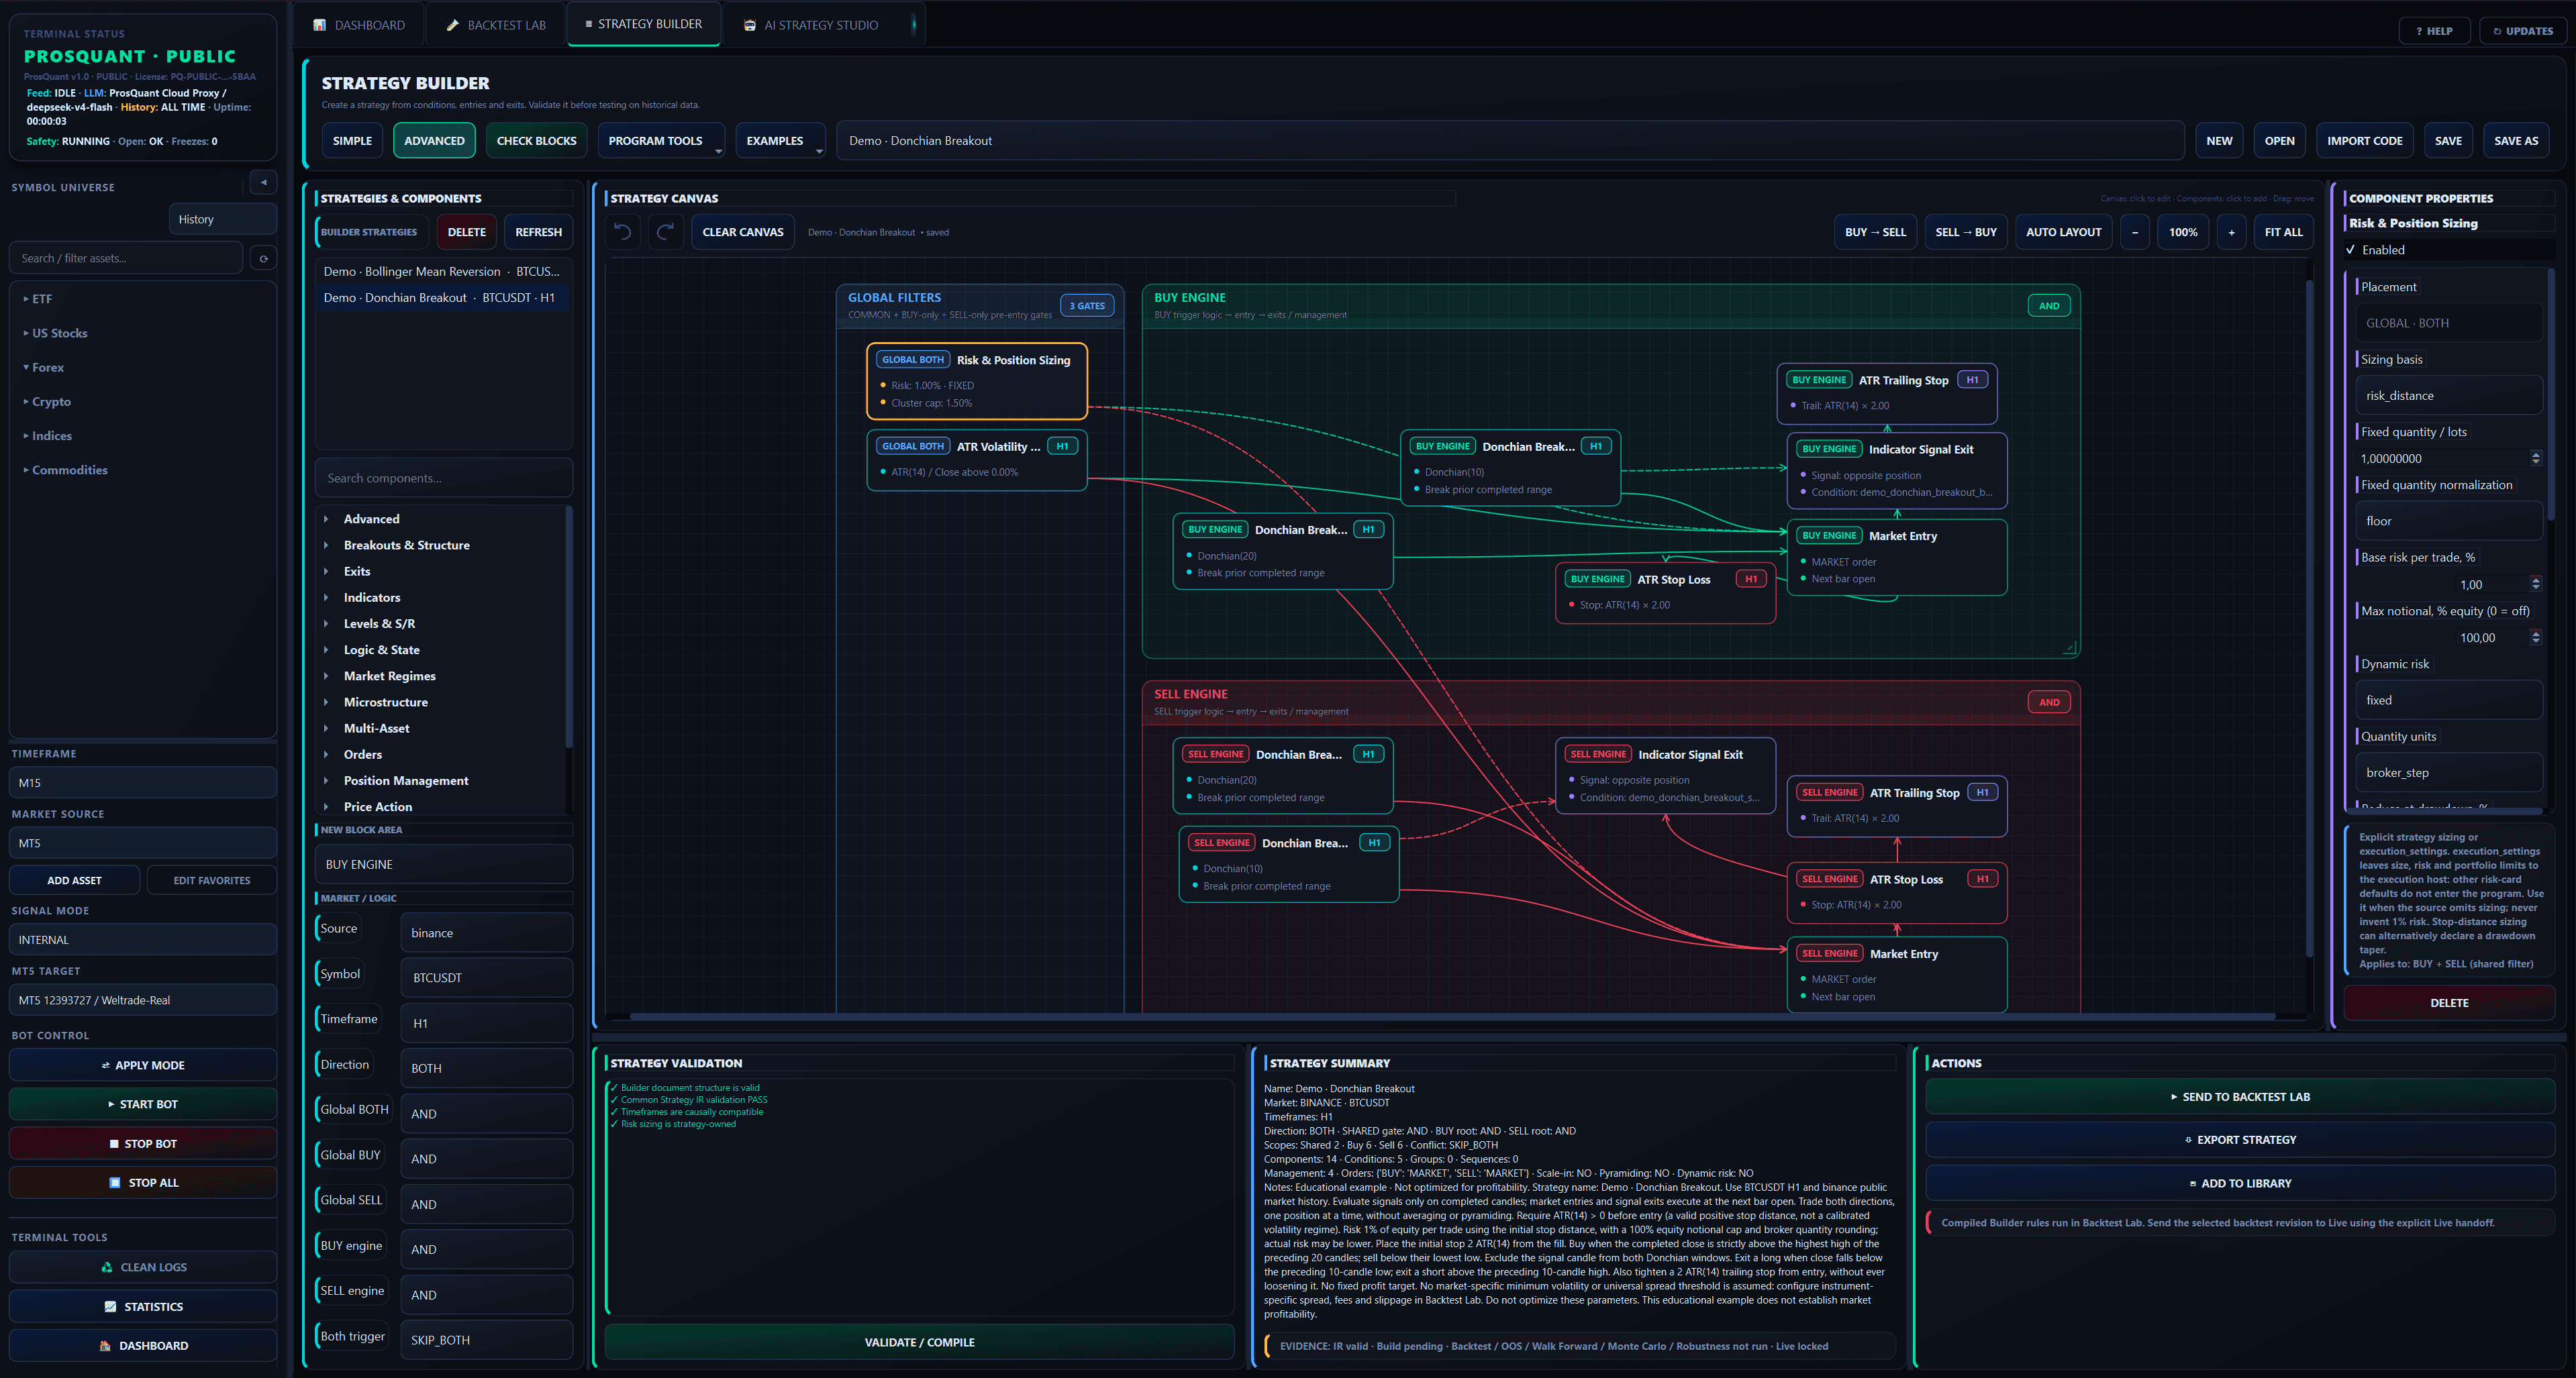Switch to the BACKTEST LAB tab
Image resolution: width=2576 pixels, height=1378 pixels.
[496, 25]
